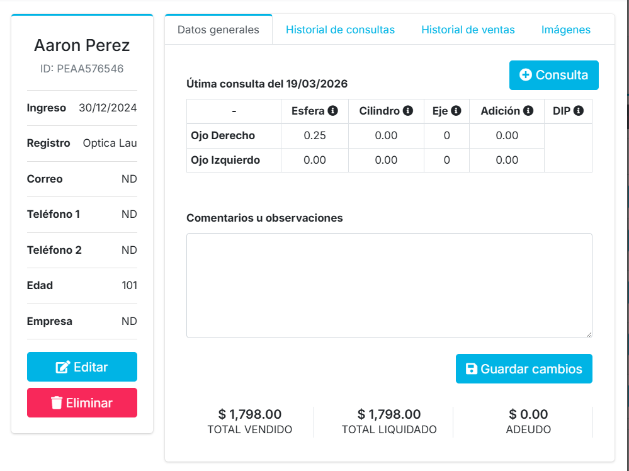The height and width of the screenshot is (471, 629).
Task: Click the info icon next to Esfera
Action: pyautogui.click(x=333, y=111)
